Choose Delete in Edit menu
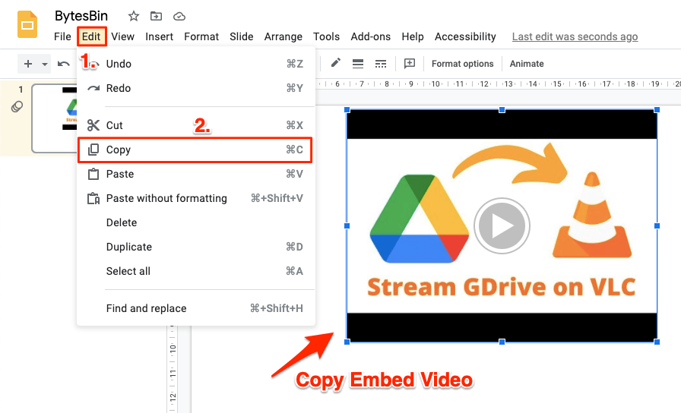The height and width of the screenshot is (413, 681). click(196, 222)
